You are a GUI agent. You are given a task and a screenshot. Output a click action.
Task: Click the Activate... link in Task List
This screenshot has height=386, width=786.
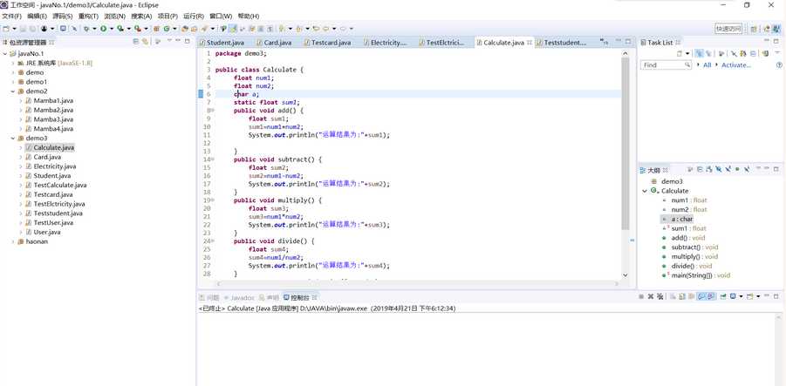coord(736,65)
